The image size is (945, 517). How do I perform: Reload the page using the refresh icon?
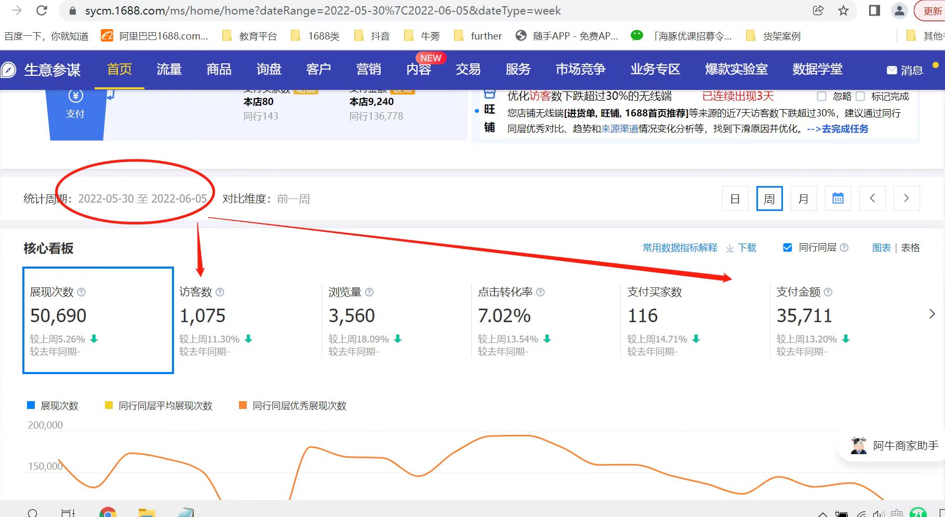tap(42, 10)
